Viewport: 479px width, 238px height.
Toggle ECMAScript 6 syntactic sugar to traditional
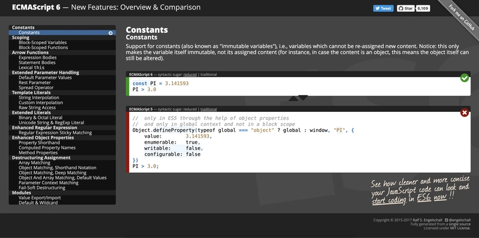(x=208, y=75)
